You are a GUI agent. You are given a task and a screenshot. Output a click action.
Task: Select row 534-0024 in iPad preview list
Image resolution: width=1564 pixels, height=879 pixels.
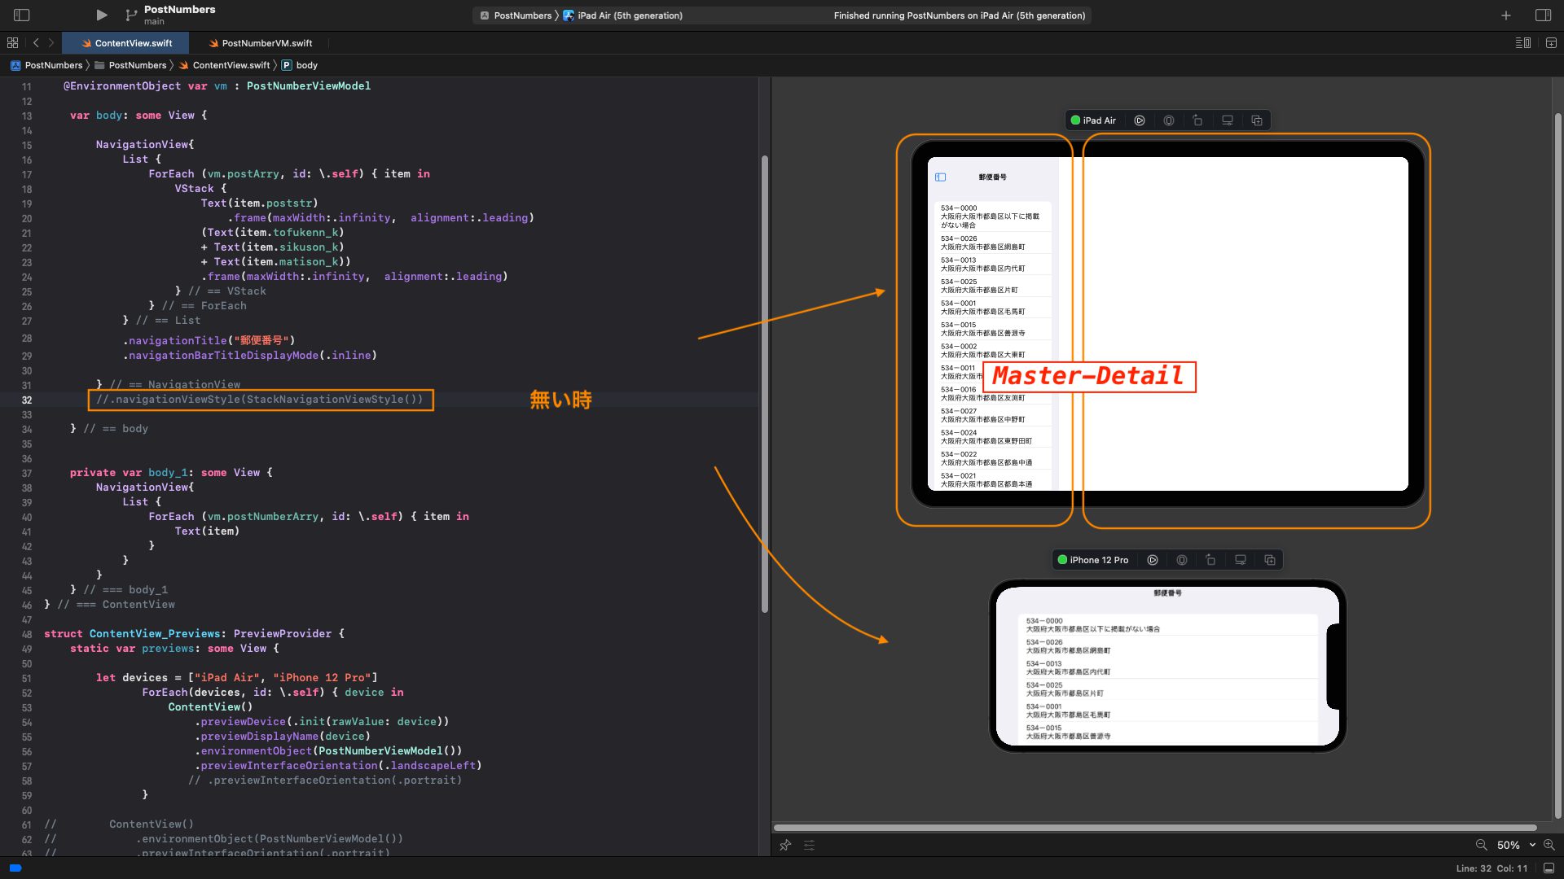point(991,437)
